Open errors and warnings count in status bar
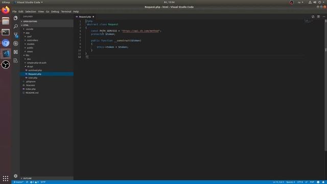 click(x=34, y=182)
